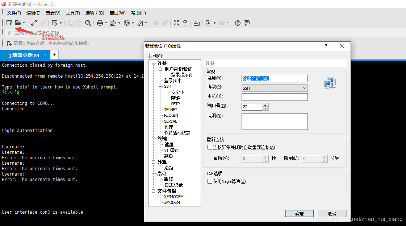The width and height of the screenshot is (406, 226).
Task: Select SFTP in the category tree
Action: [175, 104]
